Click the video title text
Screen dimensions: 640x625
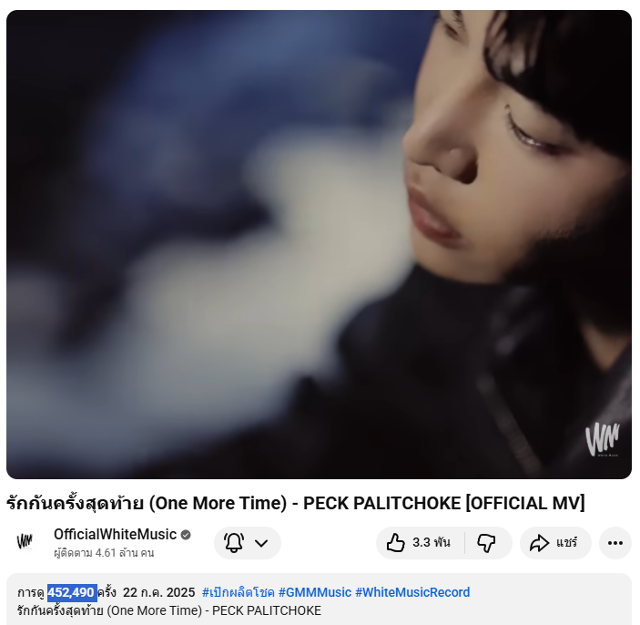(x=296, y=503)
